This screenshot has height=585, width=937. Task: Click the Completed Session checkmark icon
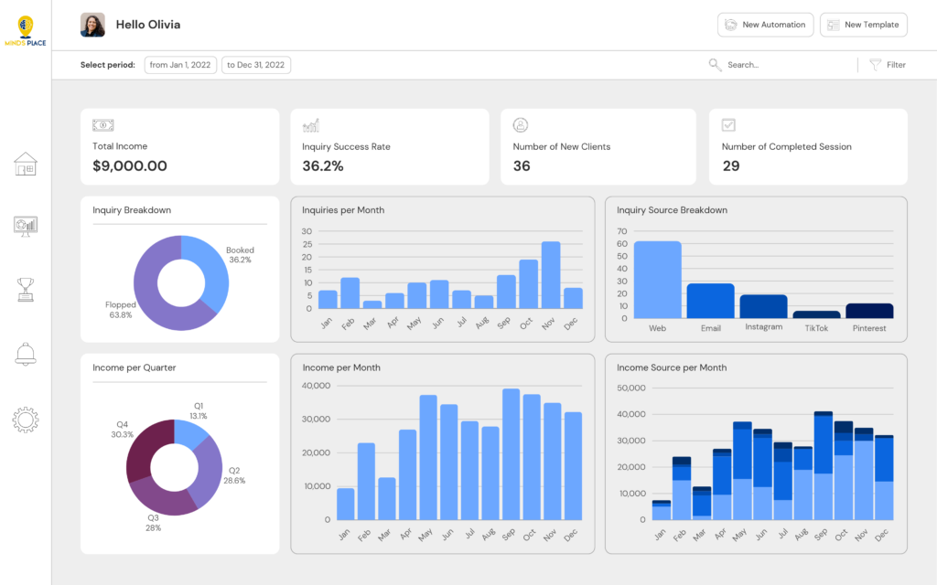click(728, 125)
